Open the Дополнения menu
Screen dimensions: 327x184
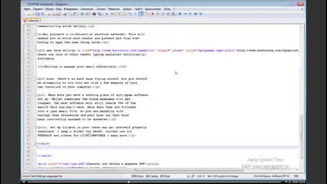(x=153, y=9)
